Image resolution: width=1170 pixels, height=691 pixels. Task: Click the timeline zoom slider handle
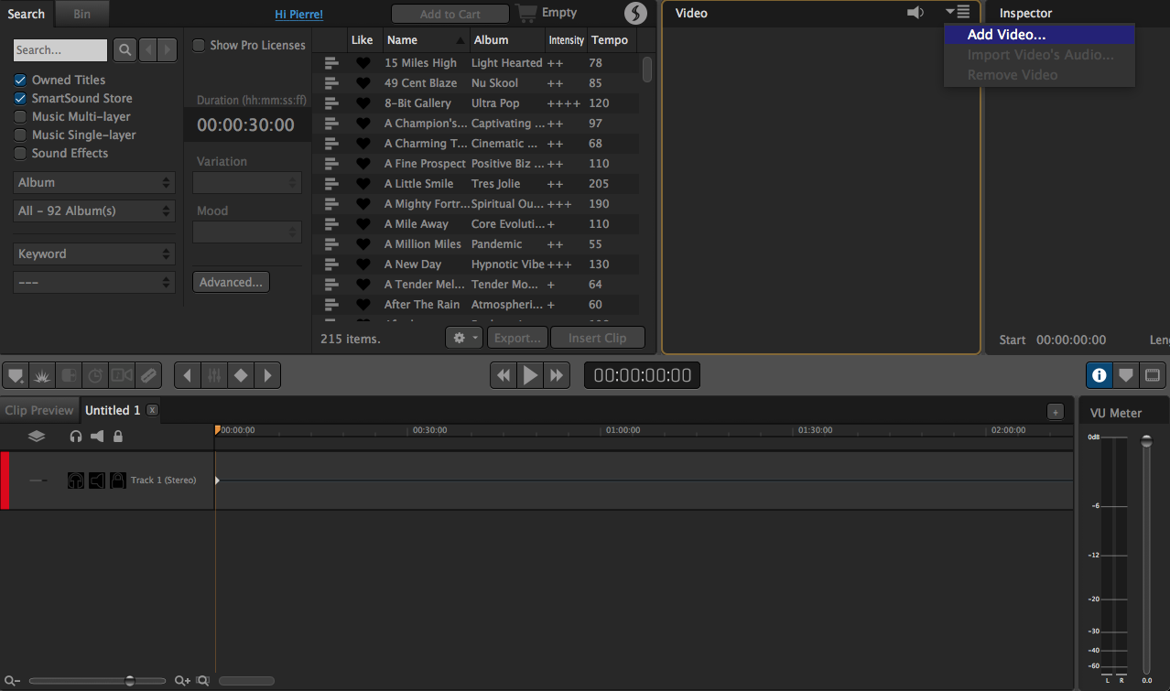[x=130, y=681]
